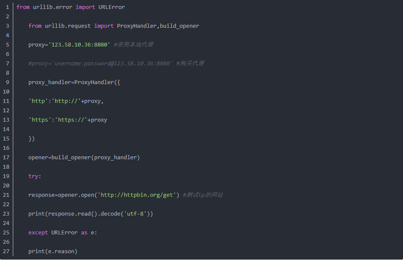
Task: Click the 'http://httpbin.org/get' URL string
Action: click(x=137, y=195)
